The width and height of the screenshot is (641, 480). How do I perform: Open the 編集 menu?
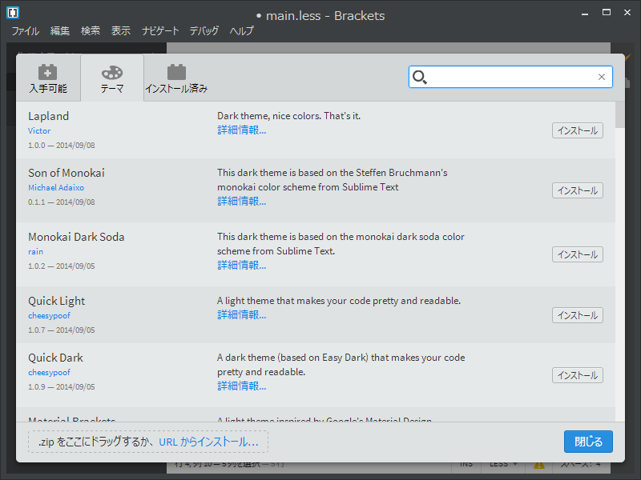pyautogui.click(x=60, y=31)
